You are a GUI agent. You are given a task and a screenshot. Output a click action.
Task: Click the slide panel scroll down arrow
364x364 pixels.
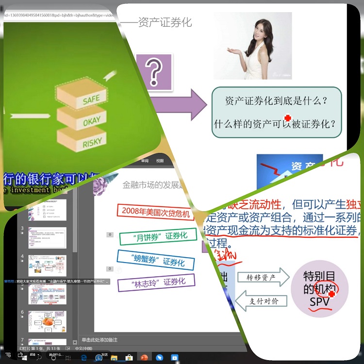point(75,342)
